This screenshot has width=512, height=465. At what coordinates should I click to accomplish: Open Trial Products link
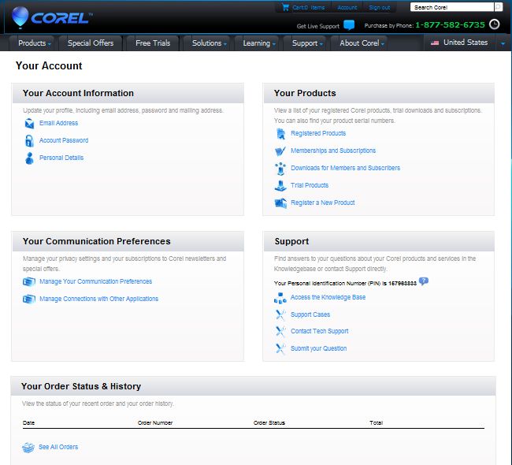310,185
